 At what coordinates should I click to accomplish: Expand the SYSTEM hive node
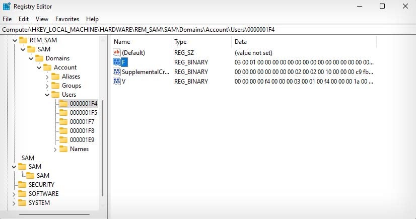click(x=14, y=203)
